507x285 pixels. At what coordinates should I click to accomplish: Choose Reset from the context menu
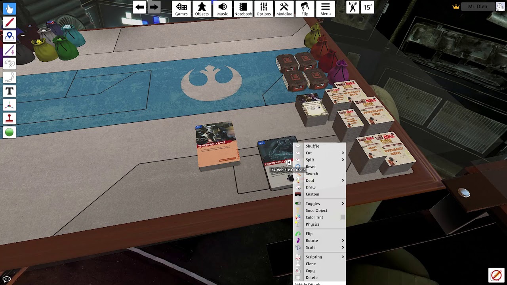click(x=311, y=167)
